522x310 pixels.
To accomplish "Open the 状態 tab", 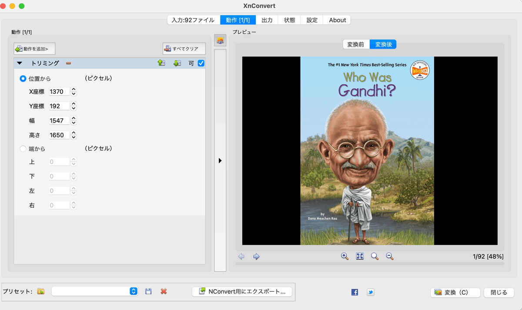I will click(x=290, y=20).
